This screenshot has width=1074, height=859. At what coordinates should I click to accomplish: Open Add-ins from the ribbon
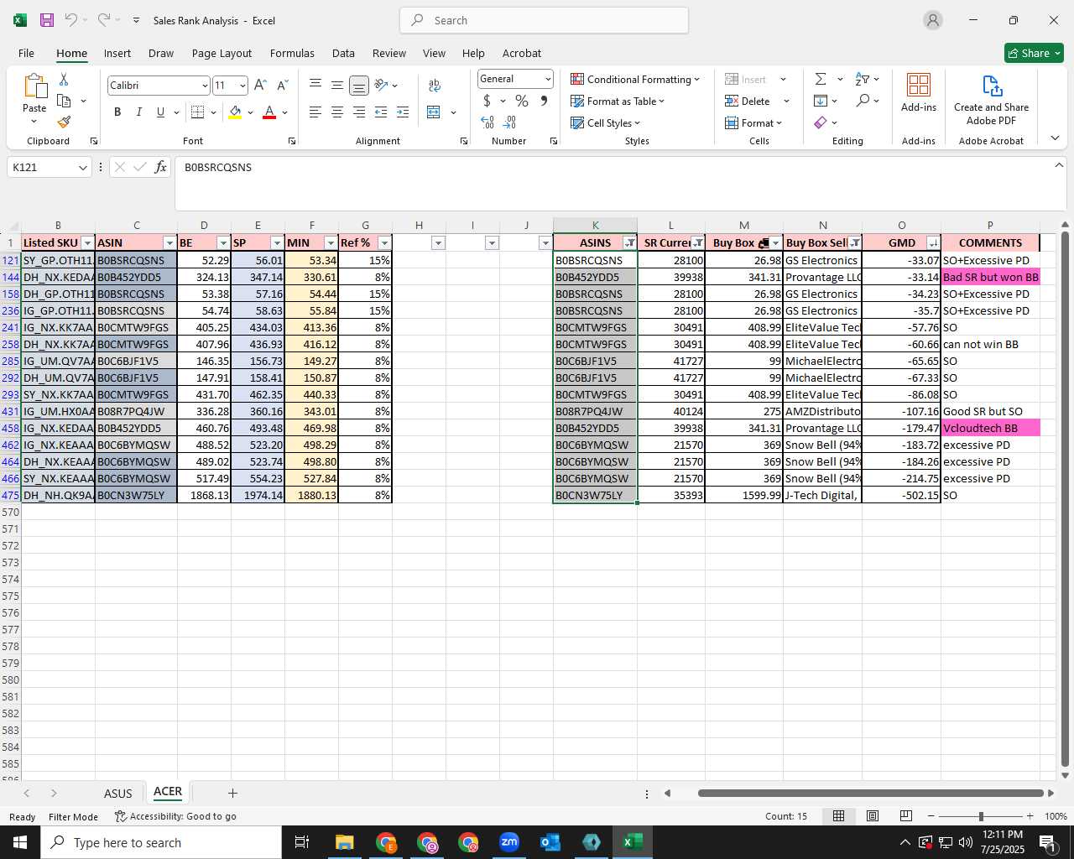(919, 92)
